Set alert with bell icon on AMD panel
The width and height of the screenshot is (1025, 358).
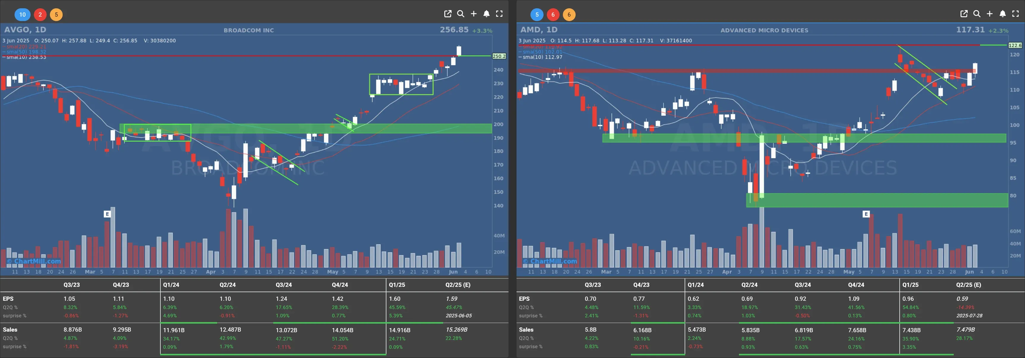1003,14
